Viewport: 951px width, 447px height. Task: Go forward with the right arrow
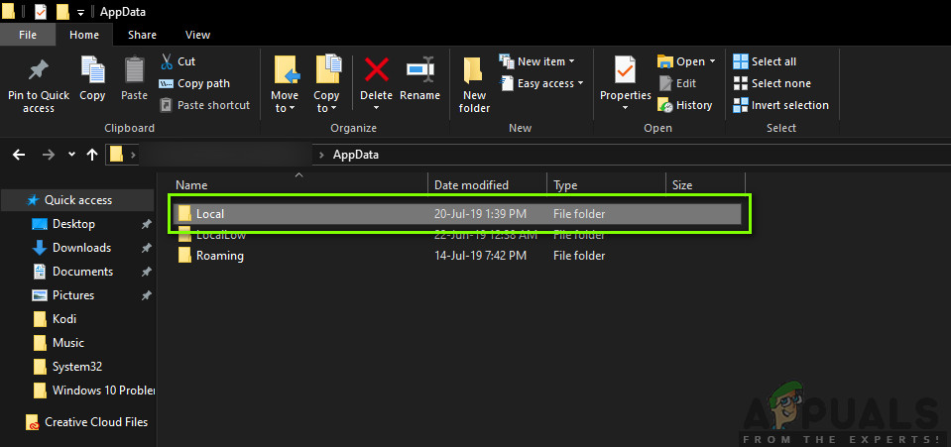(x=49, y=155)
